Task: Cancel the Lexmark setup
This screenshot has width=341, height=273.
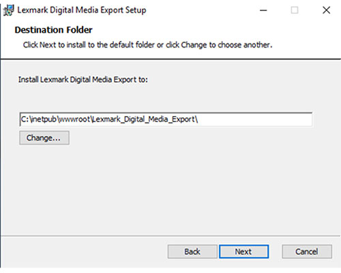Action: point(307,252)
